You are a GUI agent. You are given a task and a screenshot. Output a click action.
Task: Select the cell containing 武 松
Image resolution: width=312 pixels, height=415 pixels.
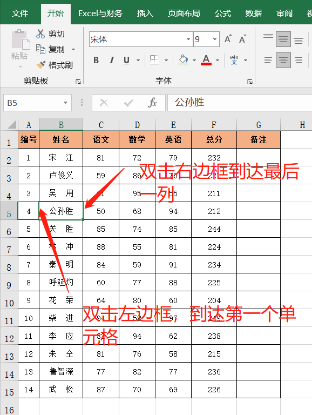click(x=61, y=389)
